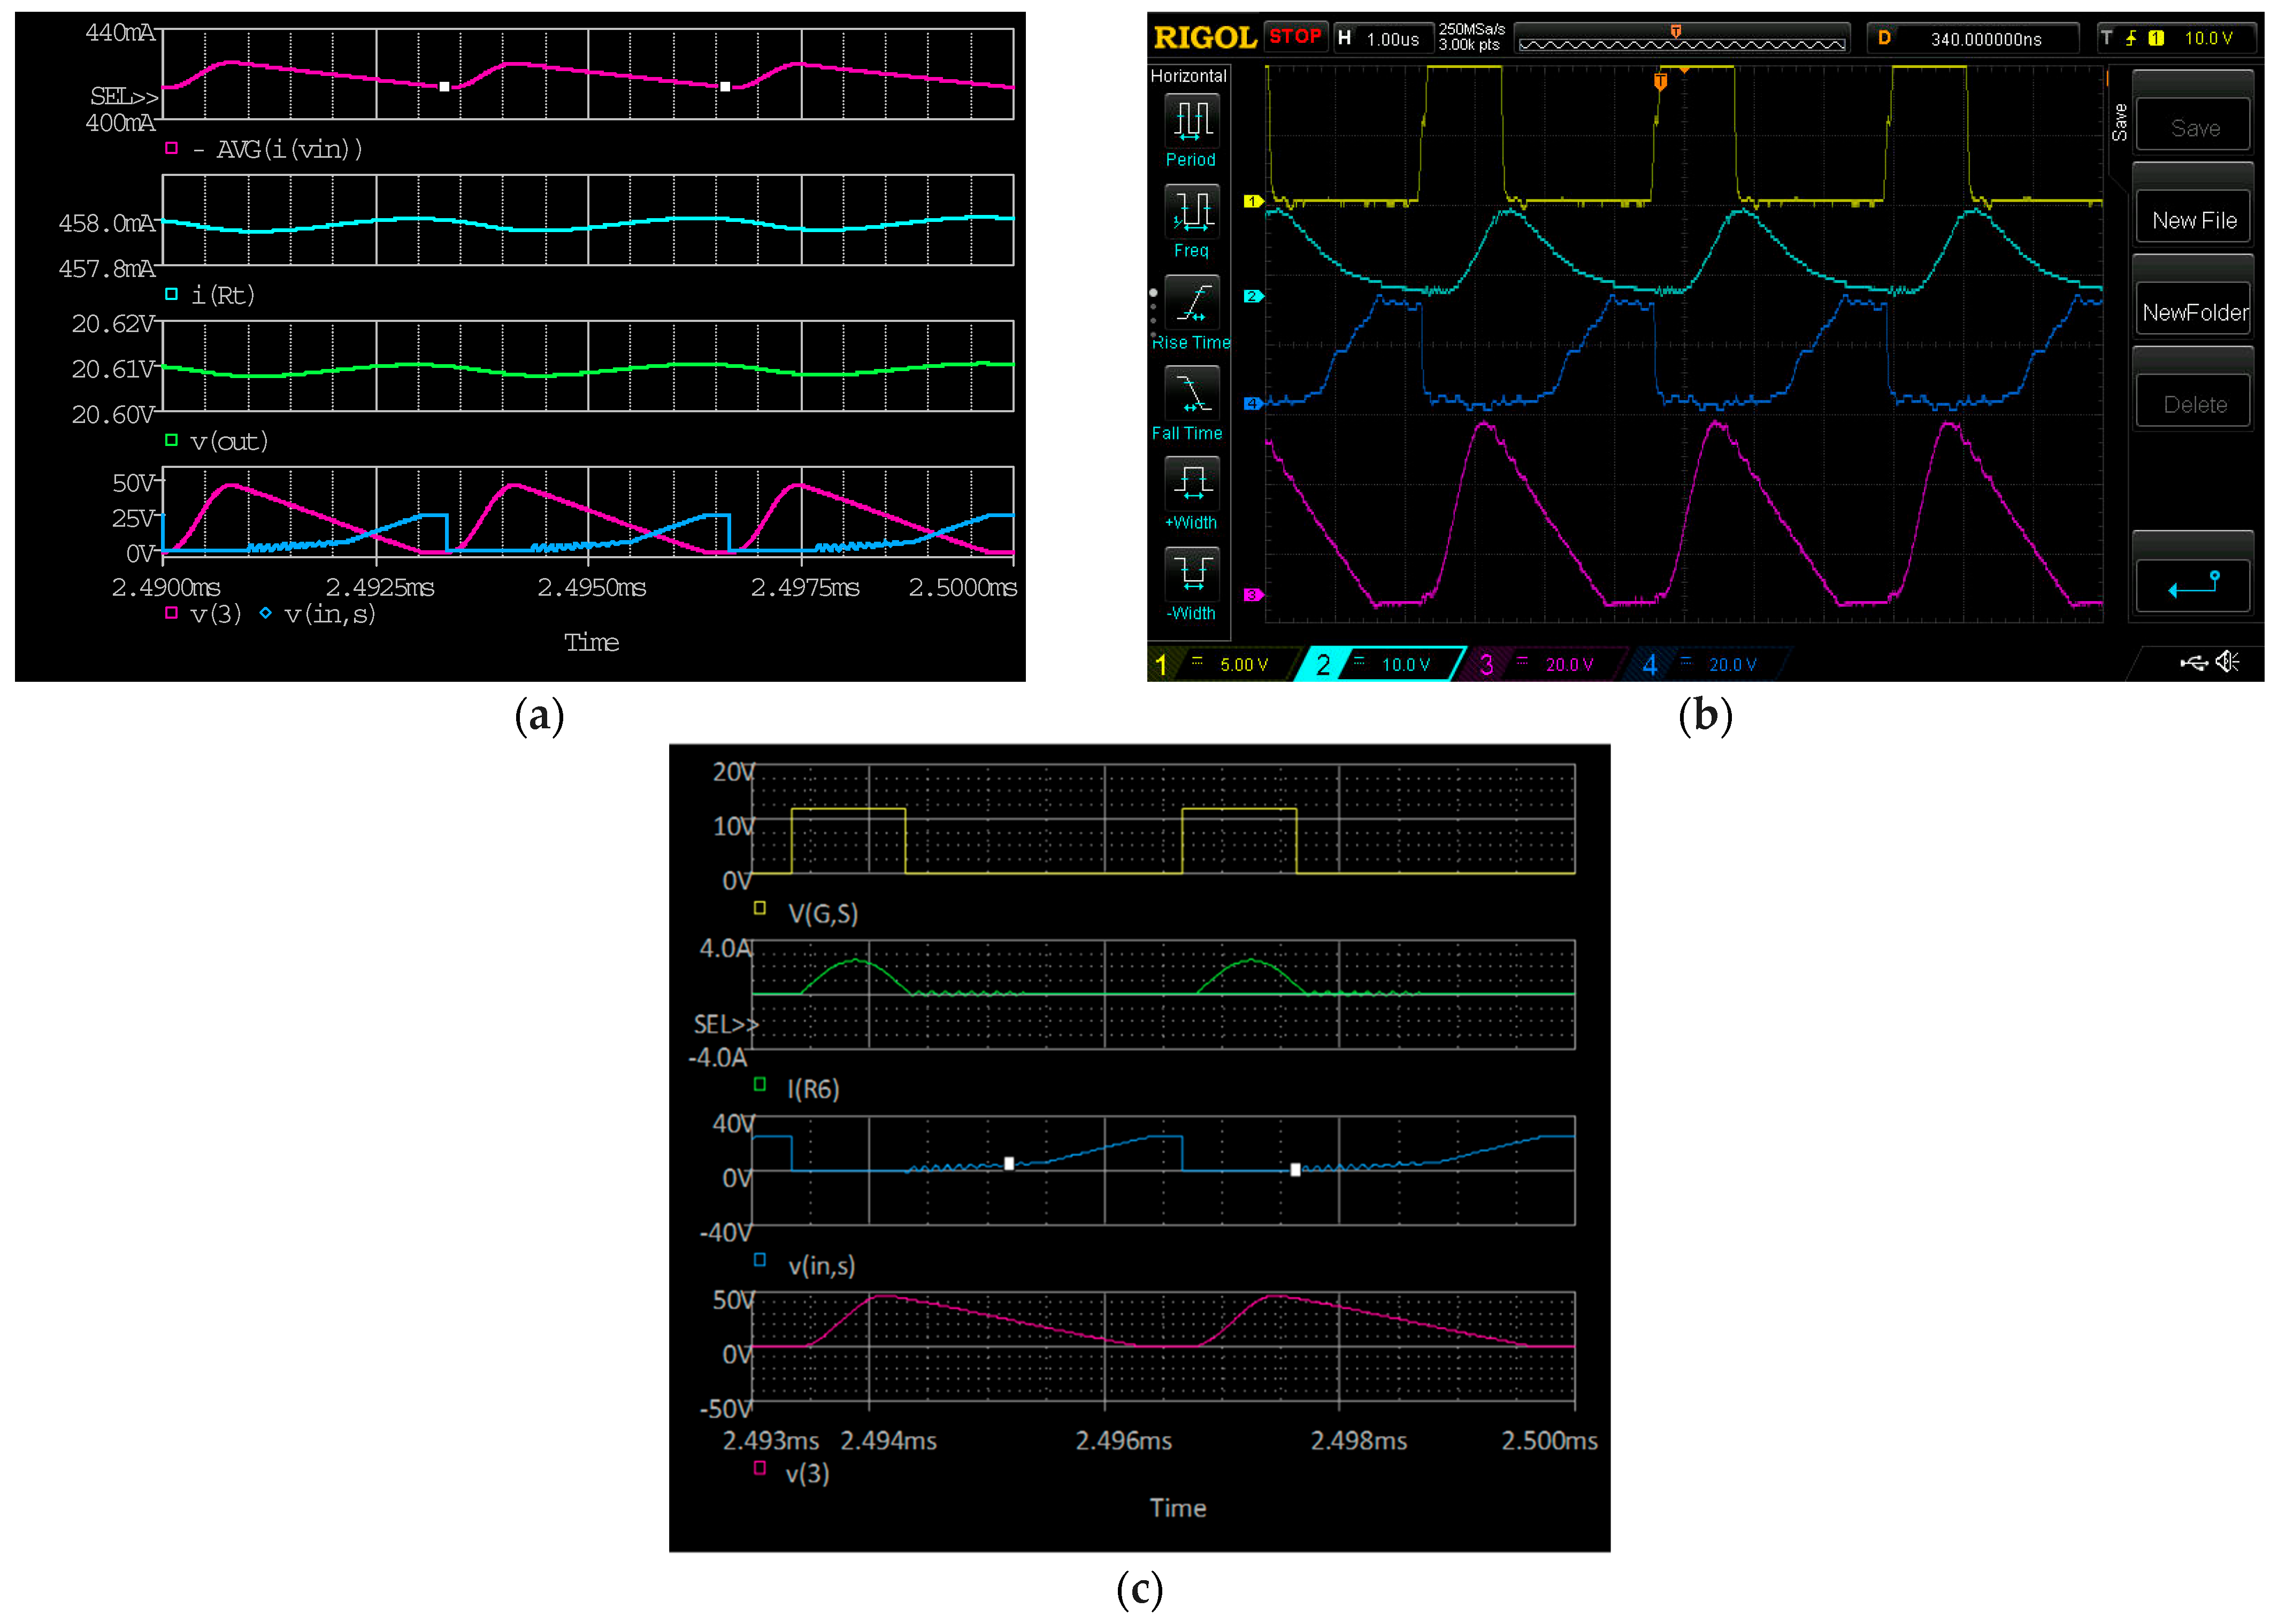Viewport: 2278px width, 1624px height.
Task: Click the magenta AVG(i(vin)) legend square
Action: pos(171,148)
